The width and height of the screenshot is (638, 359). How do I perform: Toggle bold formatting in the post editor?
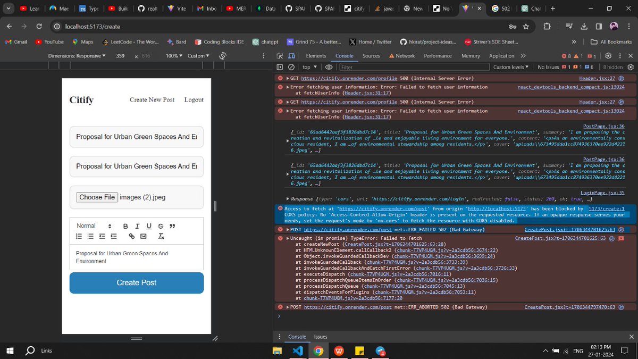[125, 226]
